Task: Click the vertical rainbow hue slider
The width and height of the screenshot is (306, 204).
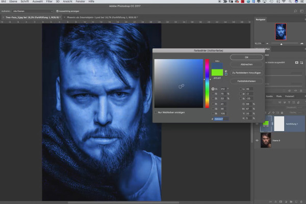Action: click(x=207, y=84)
